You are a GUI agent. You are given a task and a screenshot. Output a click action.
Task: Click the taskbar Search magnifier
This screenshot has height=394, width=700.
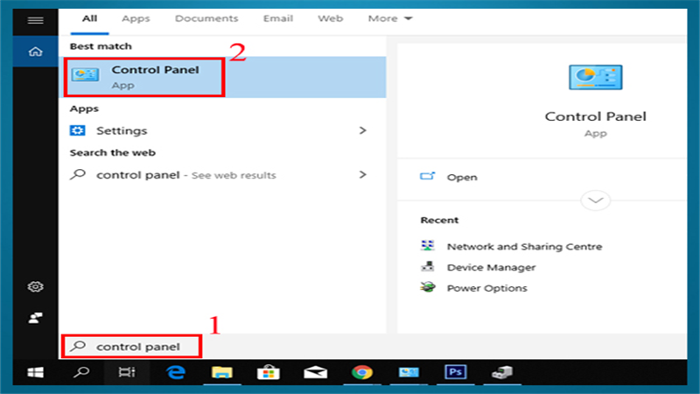pyautogui.click(x=81, y=372)
